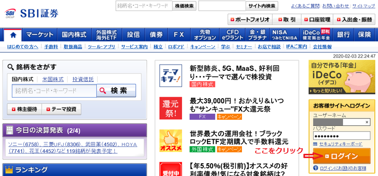
Task: Click the 株価検索 button
Action: pyautogui.click(x=184, y=6)
